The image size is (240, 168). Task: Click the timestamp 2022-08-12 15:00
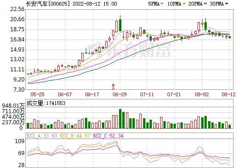click(x=95, y=4)
